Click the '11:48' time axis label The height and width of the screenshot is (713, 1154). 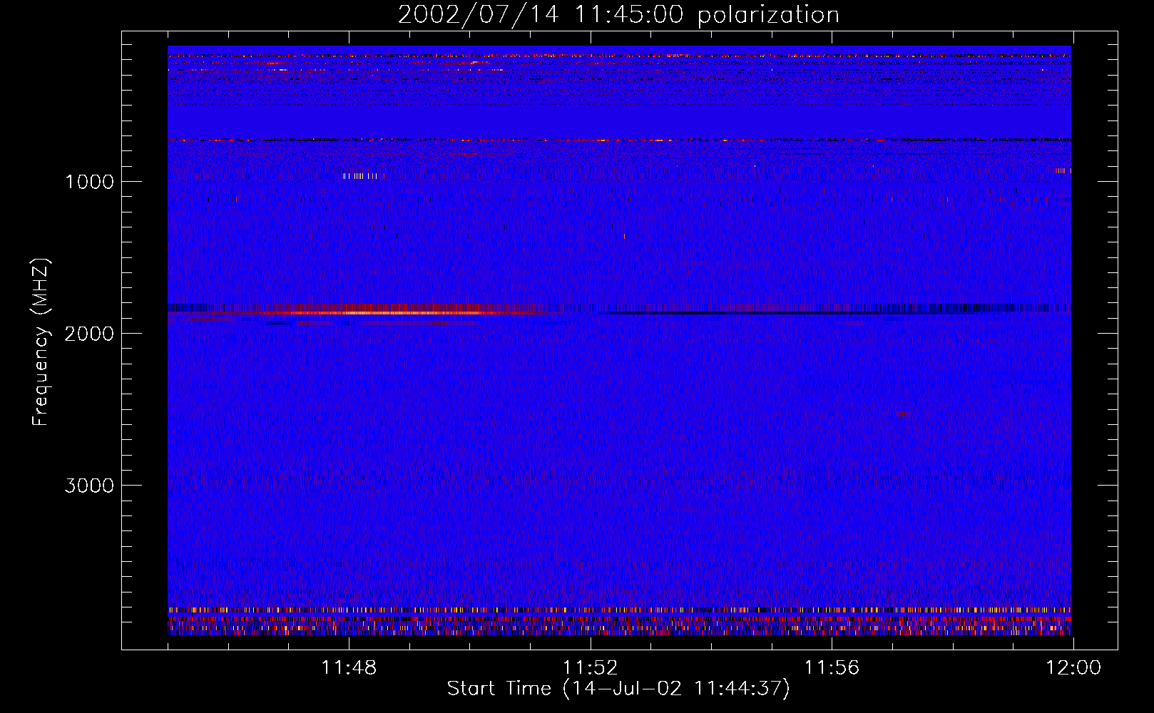pyautogui.click(x=349, y=668)
